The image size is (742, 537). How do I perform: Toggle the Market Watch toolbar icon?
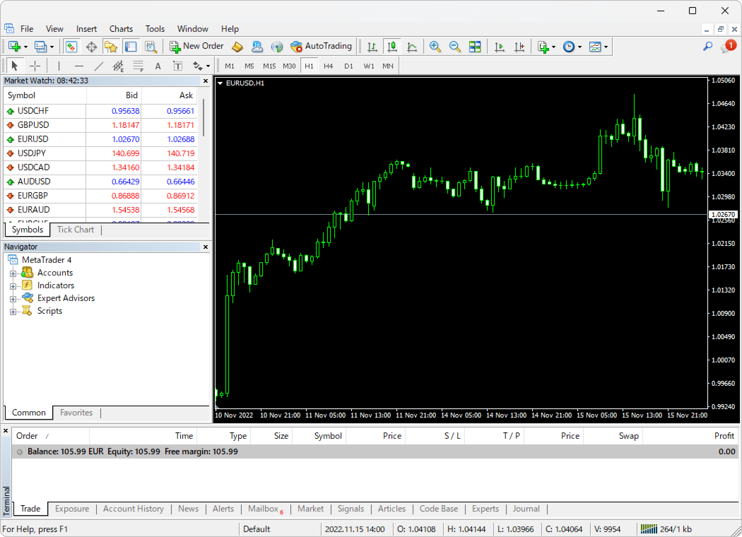tap(71, 47)
